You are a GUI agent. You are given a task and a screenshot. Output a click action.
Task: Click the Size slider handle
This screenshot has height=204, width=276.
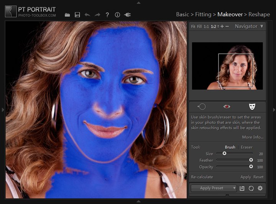tap(224, 153)
